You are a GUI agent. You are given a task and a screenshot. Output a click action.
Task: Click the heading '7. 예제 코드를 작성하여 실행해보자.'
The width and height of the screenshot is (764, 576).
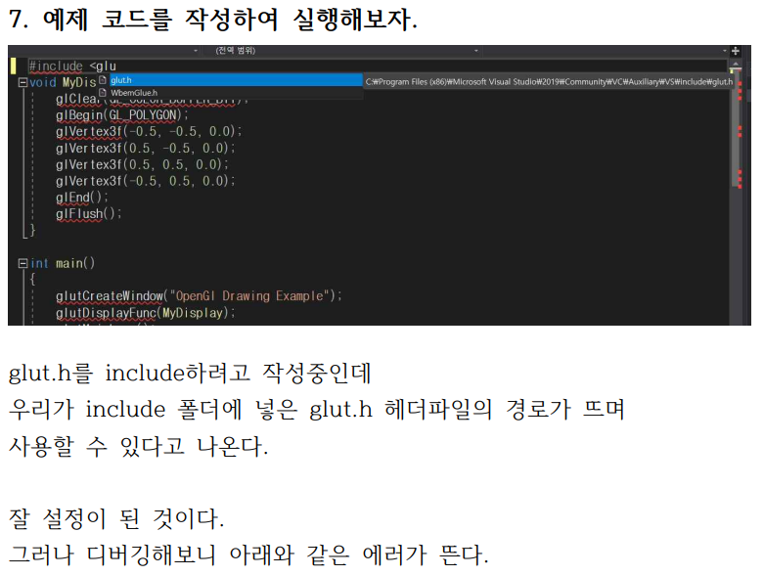[x=213, y=20]
